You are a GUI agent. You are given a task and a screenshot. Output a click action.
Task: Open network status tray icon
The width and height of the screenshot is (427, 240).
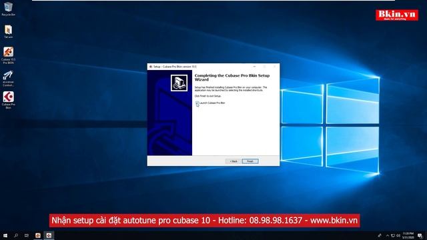click(393, 235)
